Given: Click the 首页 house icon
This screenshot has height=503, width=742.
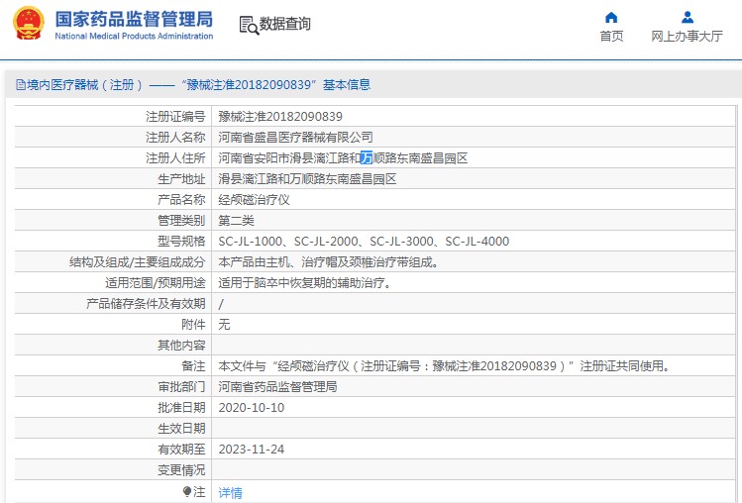Looking at the screenshot, I should click(611, 17).
